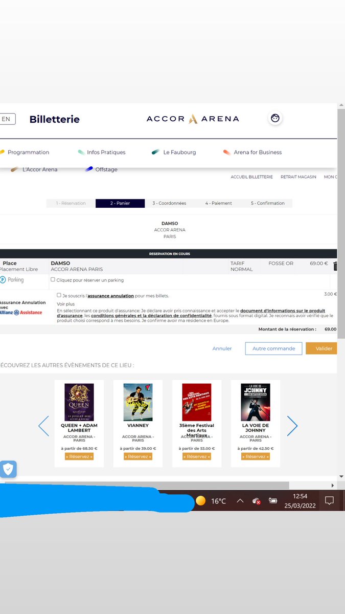Viewport: 345px width, 614px height.
Task: Open the weather 16°C widget
Action: [x=211, y=501]
